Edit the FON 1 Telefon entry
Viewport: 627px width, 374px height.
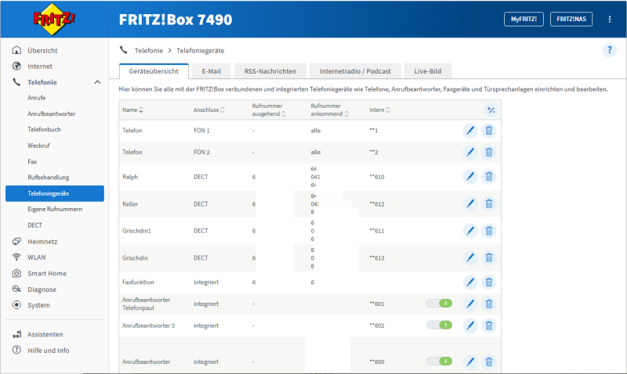tap(470, 130)
